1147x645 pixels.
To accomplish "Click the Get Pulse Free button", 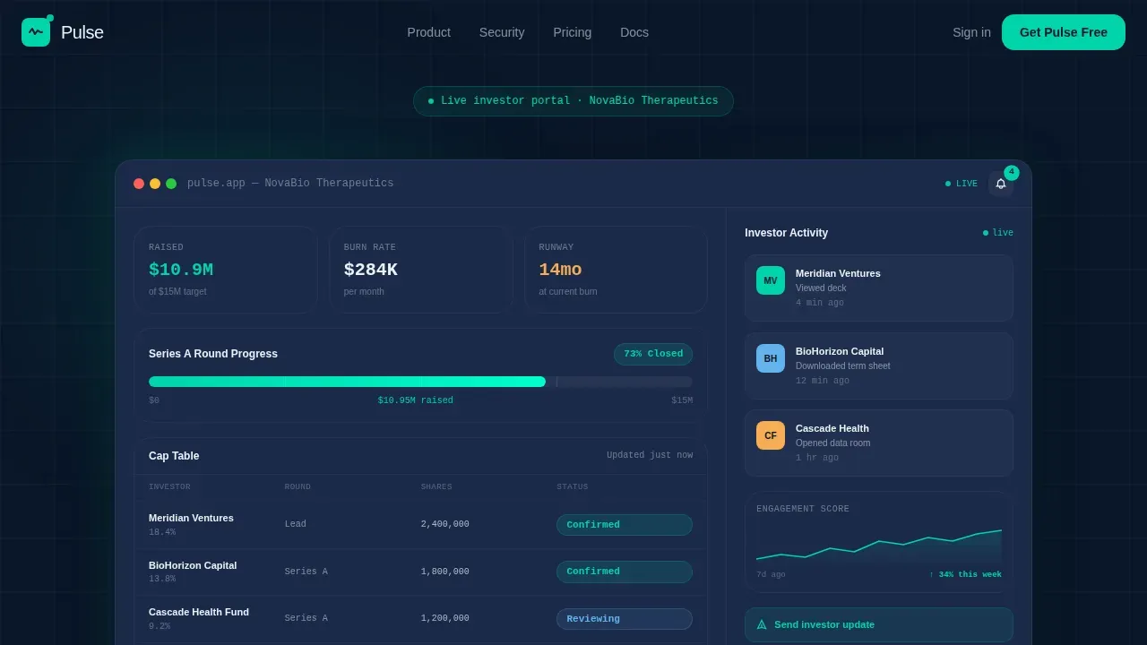I will [x=1064, y=32].
